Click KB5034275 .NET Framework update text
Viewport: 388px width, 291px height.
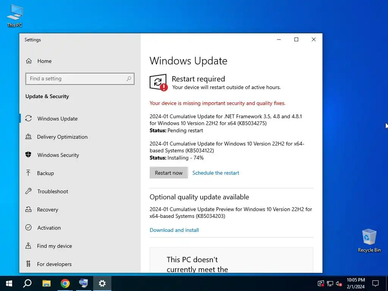(x=226, y=119)
